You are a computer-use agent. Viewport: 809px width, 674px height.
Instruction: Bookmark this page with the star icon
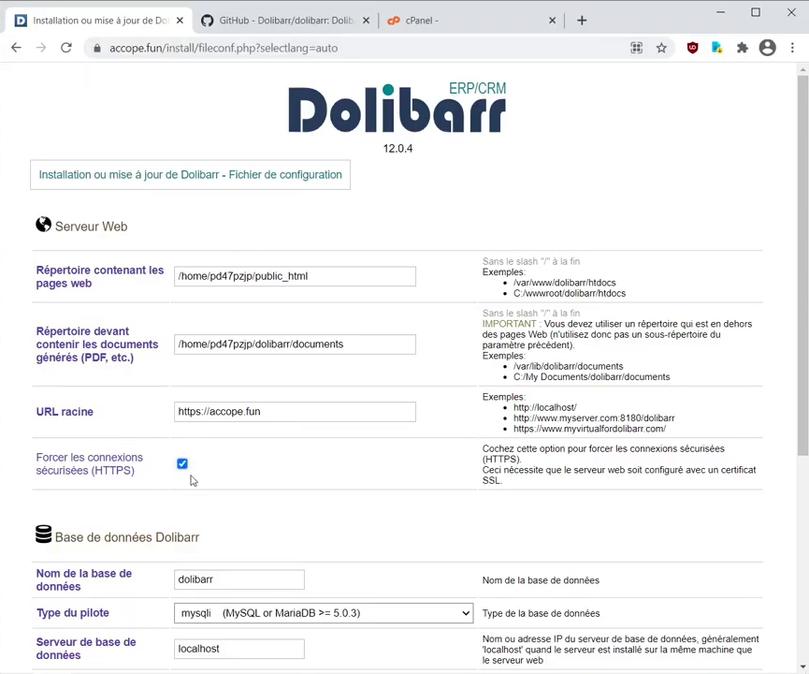(x=661, y=48)
